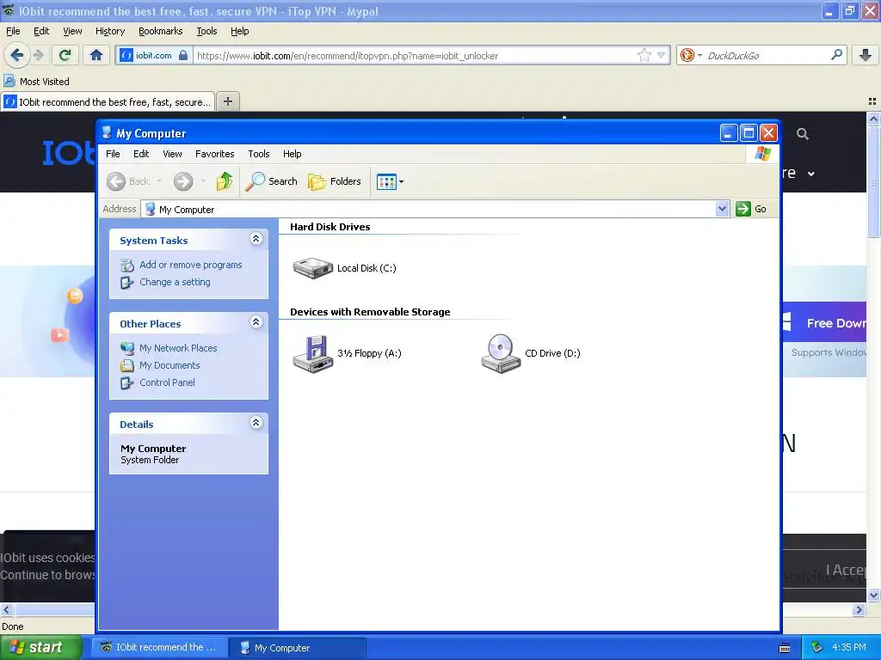Click the network tray icon beside clock
This screenshot has height=660, width=881.
pyautogui.click(x=817, y=647)
